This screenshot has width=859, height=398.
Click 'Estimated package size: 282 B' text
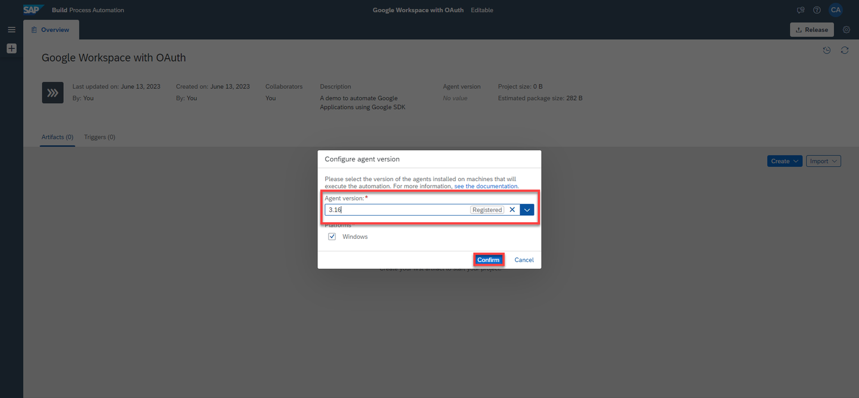click(540, 98)
